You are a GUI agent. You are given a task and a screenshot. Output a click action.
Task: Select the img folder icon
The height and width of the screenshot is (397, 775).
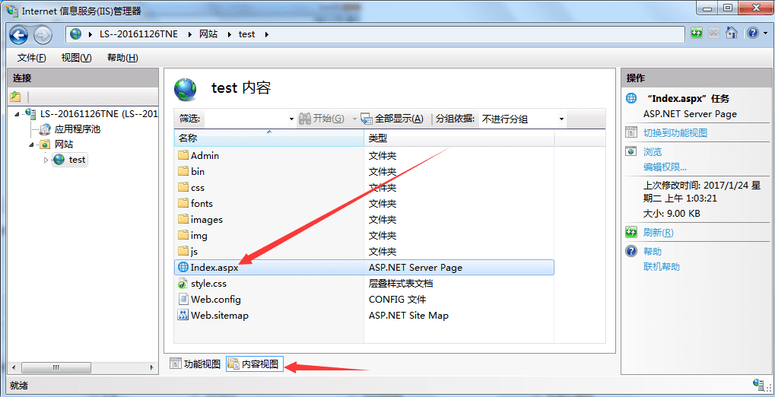[183, 235]
